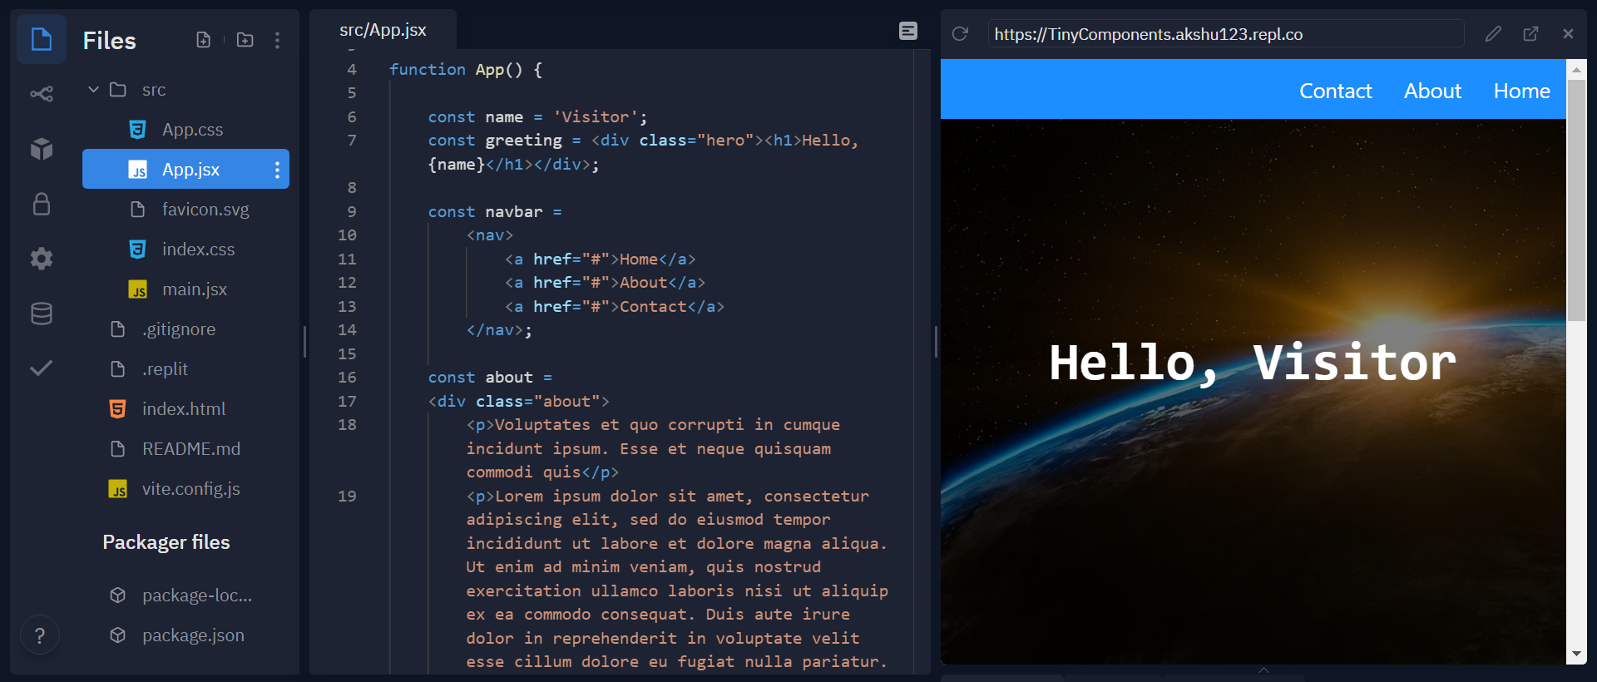Click line number 9 in gutter
The image size is (1597, 682).
(352, 212)
